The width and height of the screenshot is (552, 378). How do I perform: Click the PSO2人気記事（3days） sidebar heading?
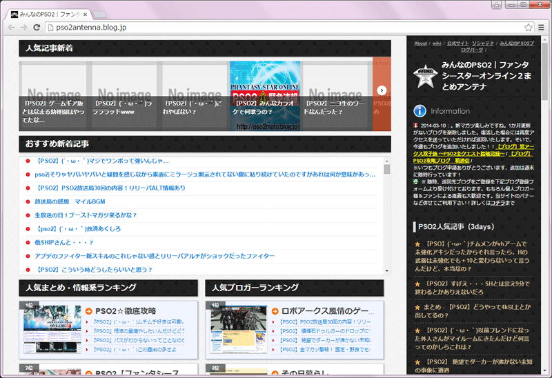[x=456, y=227]
